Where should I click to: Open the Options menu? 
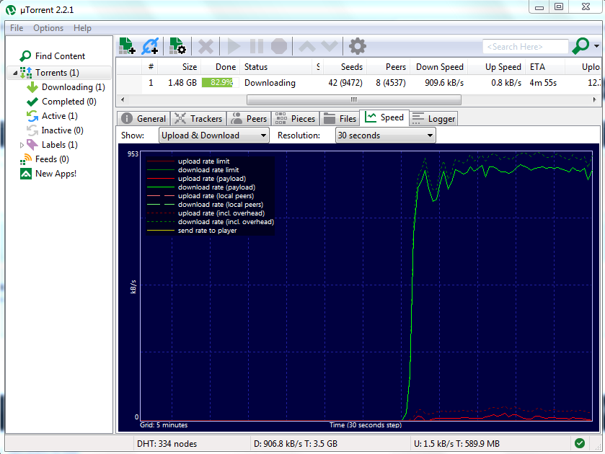(48, 28)
